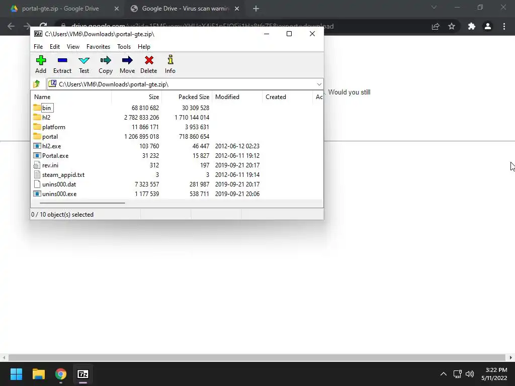
Task: Close the portal-gte.zip Chrome tab
Action: click(x=117, y=9)
